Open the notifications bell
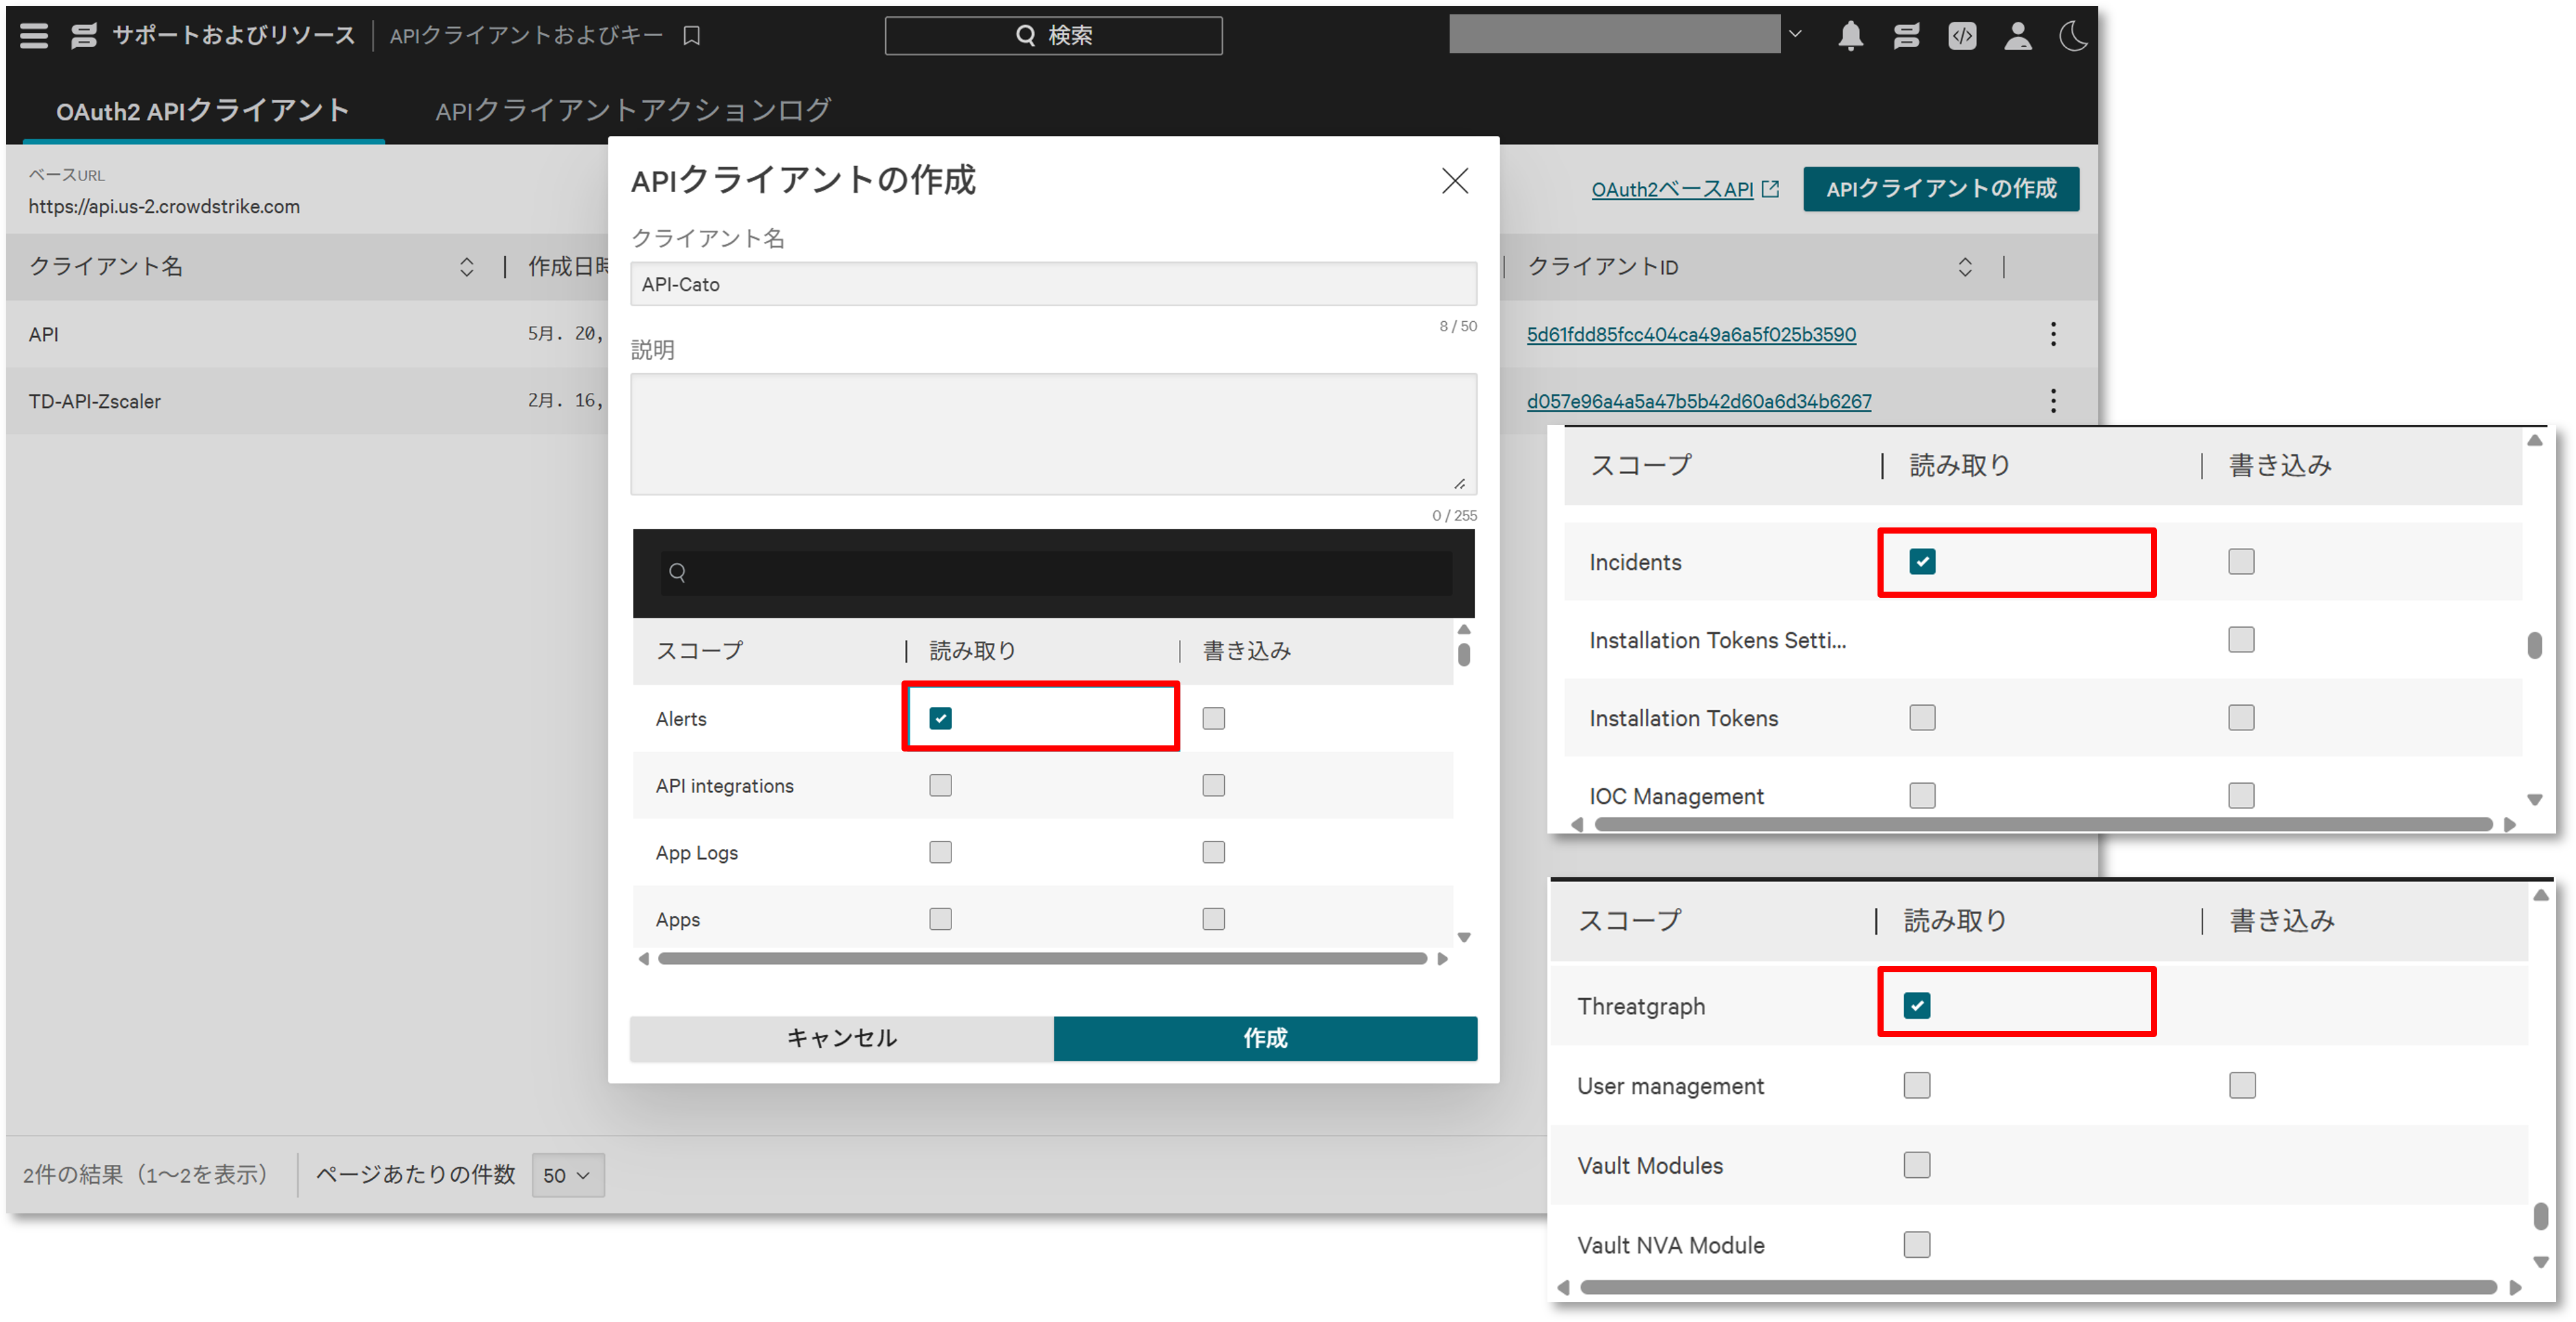2576x1322 pixels. pos(1850,36)
